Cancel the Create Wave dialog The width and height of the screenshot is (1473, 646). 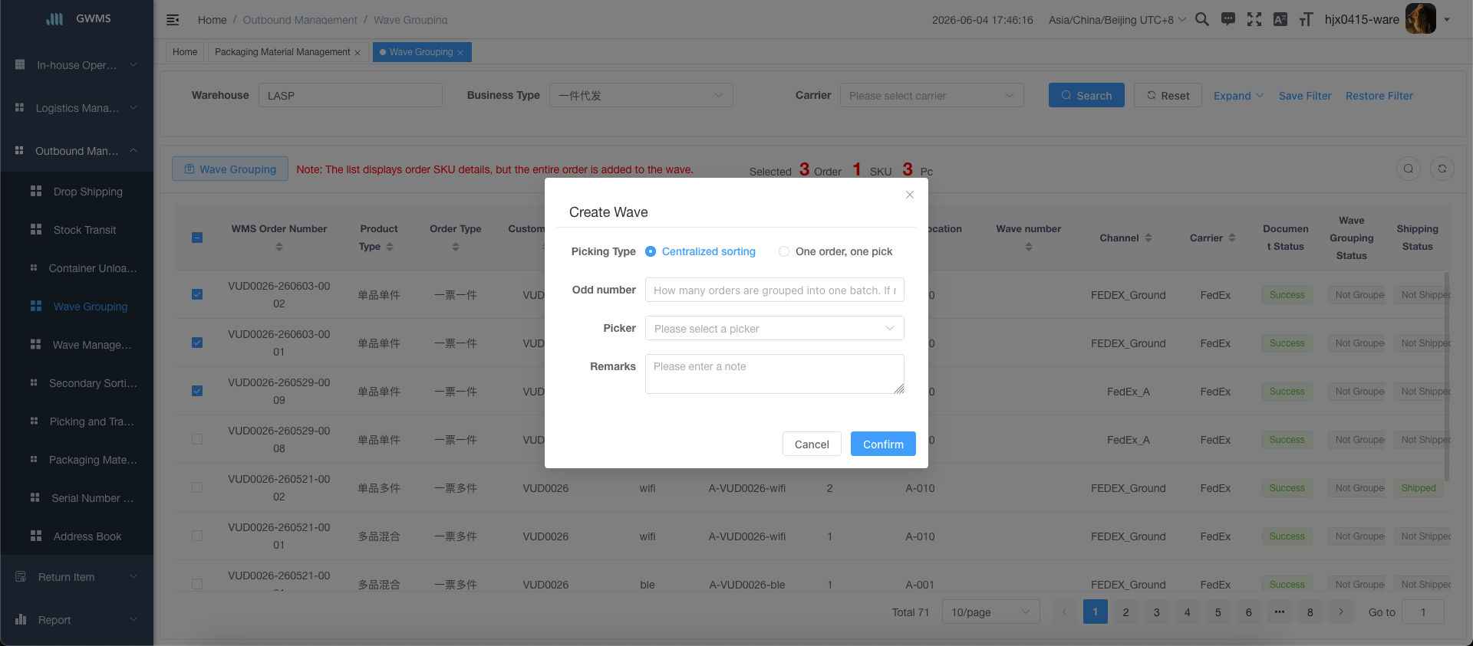812,444
